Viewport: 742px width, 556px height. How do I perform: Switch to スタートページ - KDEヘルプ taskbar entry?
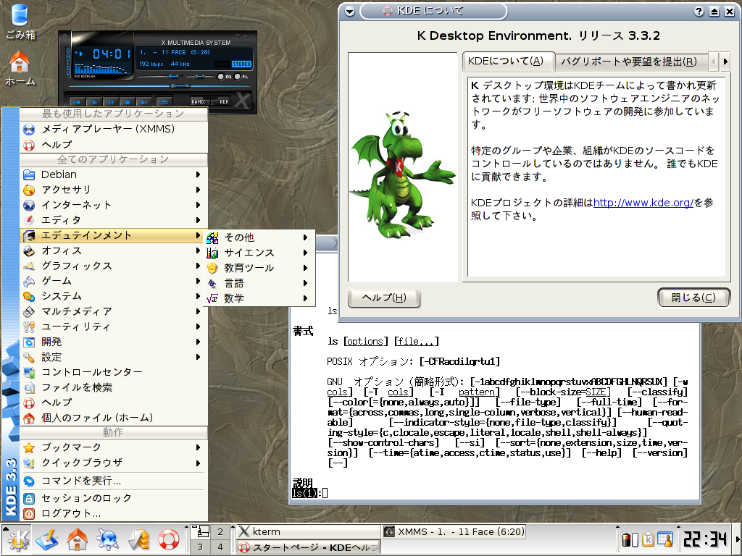(x=308, y=547)
